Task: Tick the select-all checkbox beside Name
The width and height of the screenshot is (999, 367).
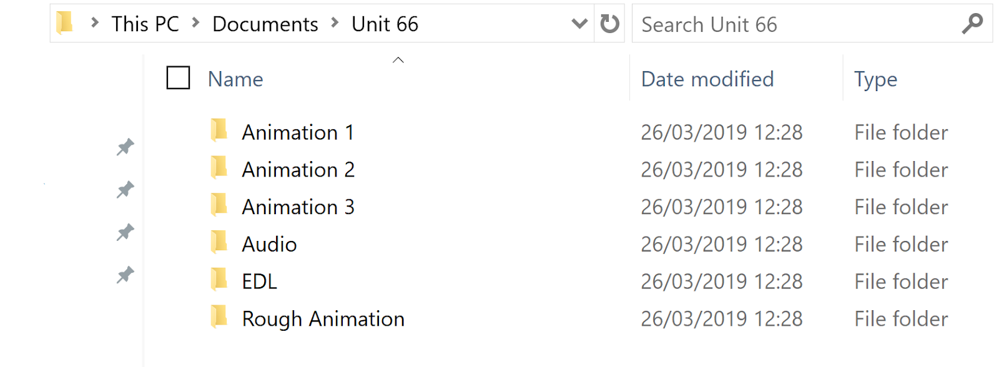Action: pos(178,78)
